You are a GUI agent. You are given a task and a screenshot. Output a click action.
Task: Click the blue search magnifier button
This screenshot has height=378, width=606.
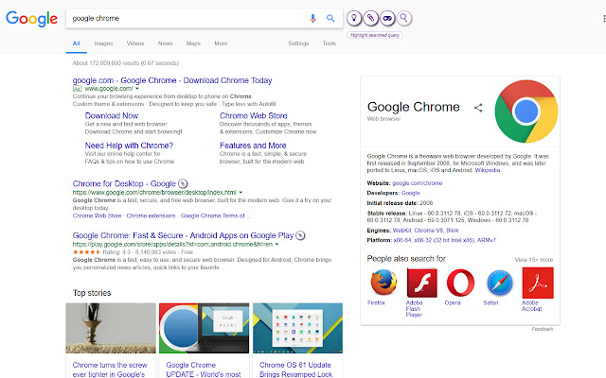pyautogui.click(x=330, y=18)
